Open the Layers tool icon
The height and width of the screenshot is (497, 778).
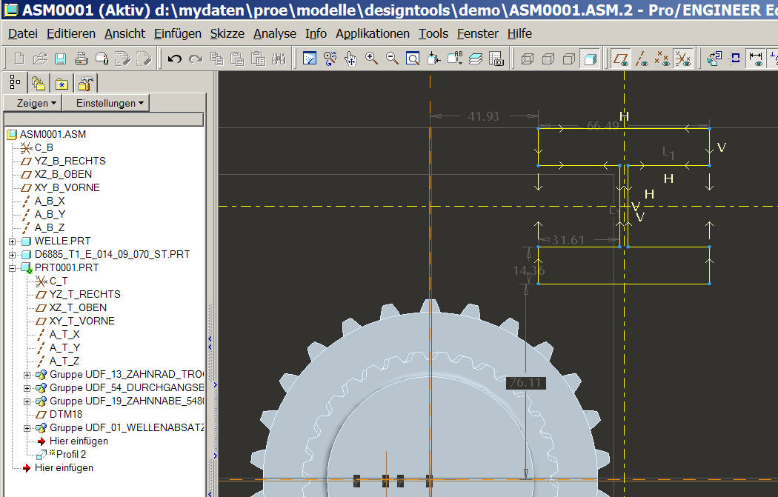(476, 59)
